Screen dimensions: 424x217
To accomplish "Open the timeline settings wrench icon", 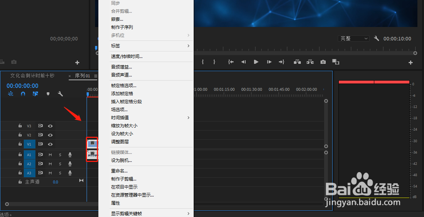I will (60, 93).
